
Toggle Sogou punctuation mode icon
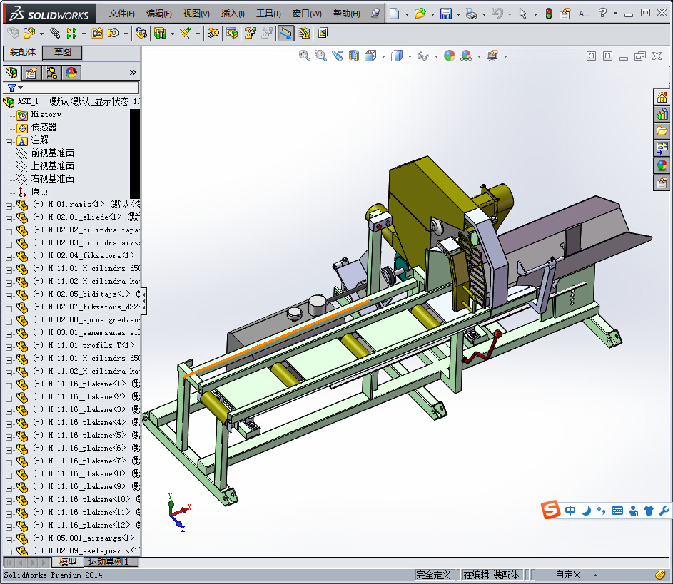point(602,511)
